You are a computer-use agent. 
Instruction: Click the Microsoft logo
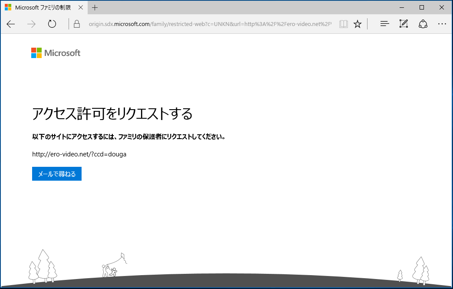click(x=56, y=52)
